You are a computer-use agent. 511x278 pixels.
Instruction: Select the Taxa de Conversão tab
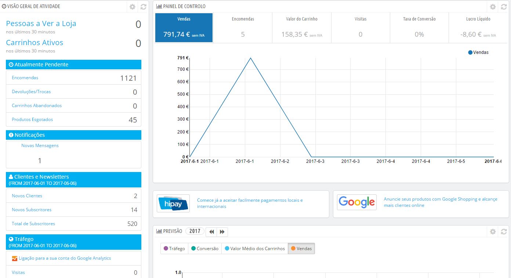[419, 28]
